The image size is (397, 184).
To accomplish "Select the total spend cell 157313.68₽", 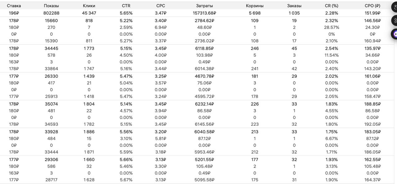I will click(x=204, y=13).
